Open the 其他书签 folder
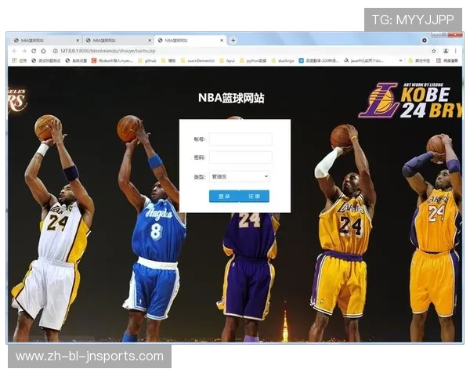 (x=419, y=60)
